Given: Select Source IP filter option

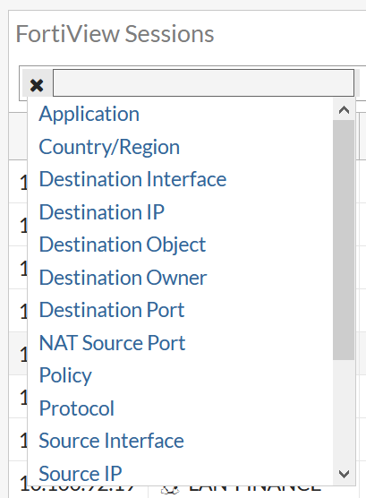Looking at the screenshot, I should coord(81,474).
